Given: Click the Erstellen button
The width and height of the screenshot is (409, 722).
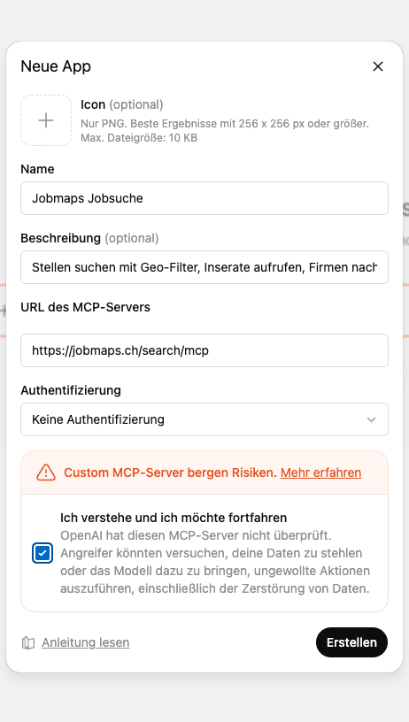Looking at the screenshot, I should pos(351,642).
